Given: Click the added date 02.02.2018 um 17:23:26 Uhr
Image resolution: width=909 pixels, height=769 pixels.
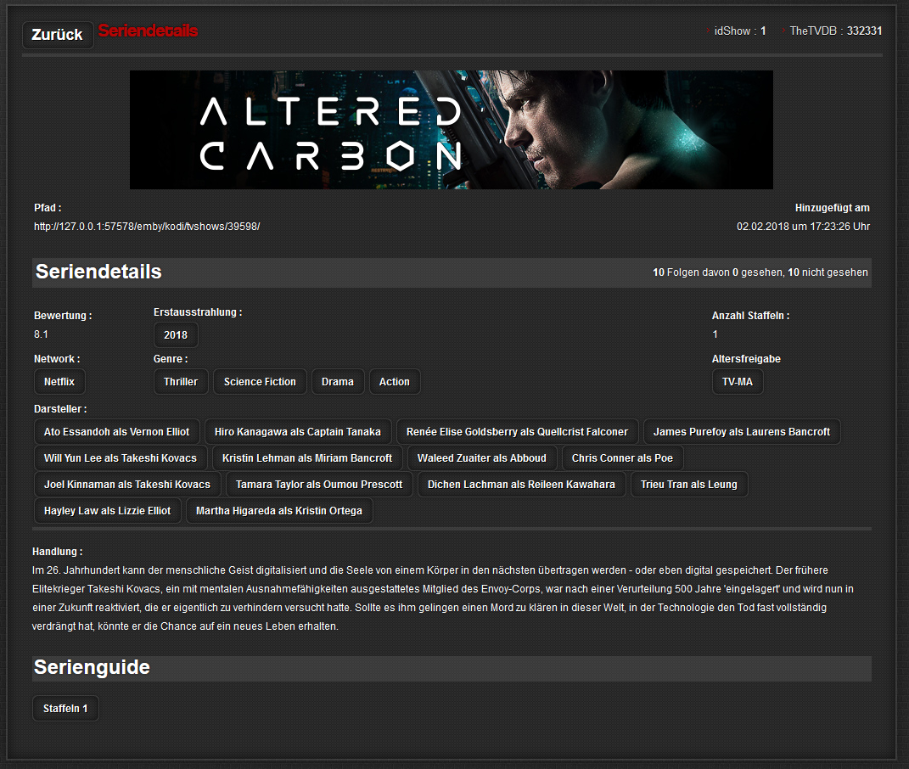Looking at the screenshot, I should [x=803, y=227].
